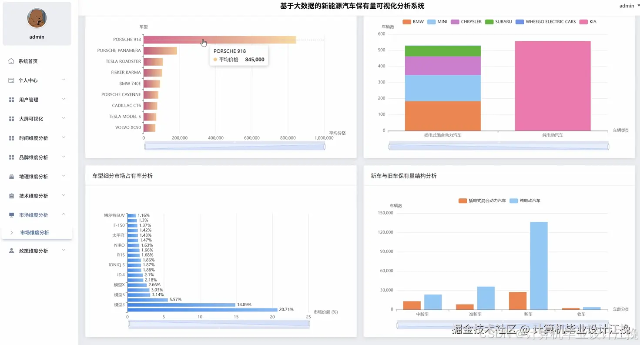Viewport: 640px width, 345px height.
Task: Toggle 纯电动汽车 legend in 新车与旧车 chart
Action: tap(525, 201)
